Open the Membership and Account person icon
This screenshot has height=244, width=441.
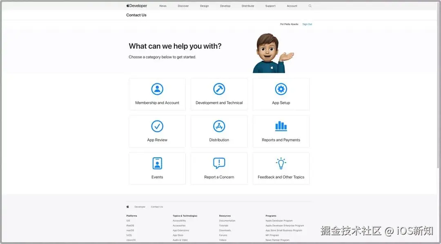point(157,89)
